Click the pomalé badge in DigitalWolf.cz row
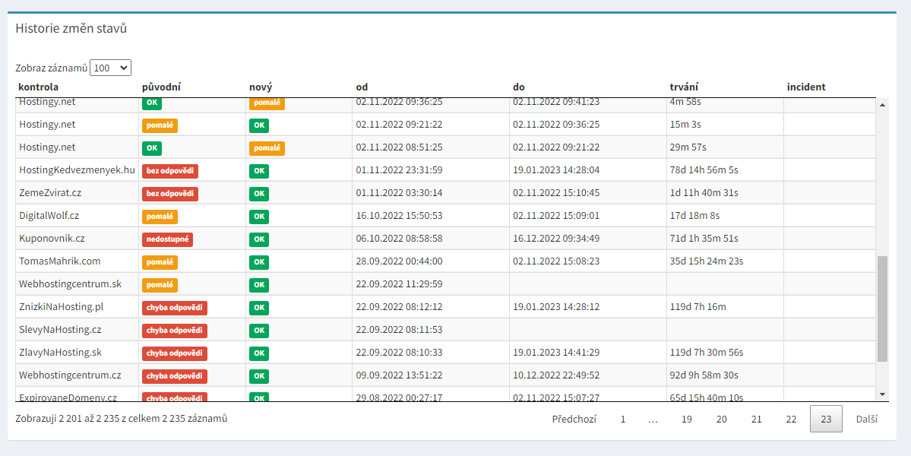911x456 pixels. coord(160,217)
